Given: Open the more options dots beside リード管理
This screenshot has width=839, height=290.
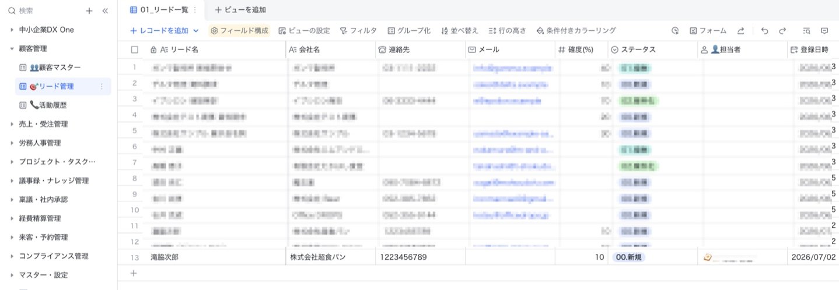Looking at the screenshot, I should 102,86.
